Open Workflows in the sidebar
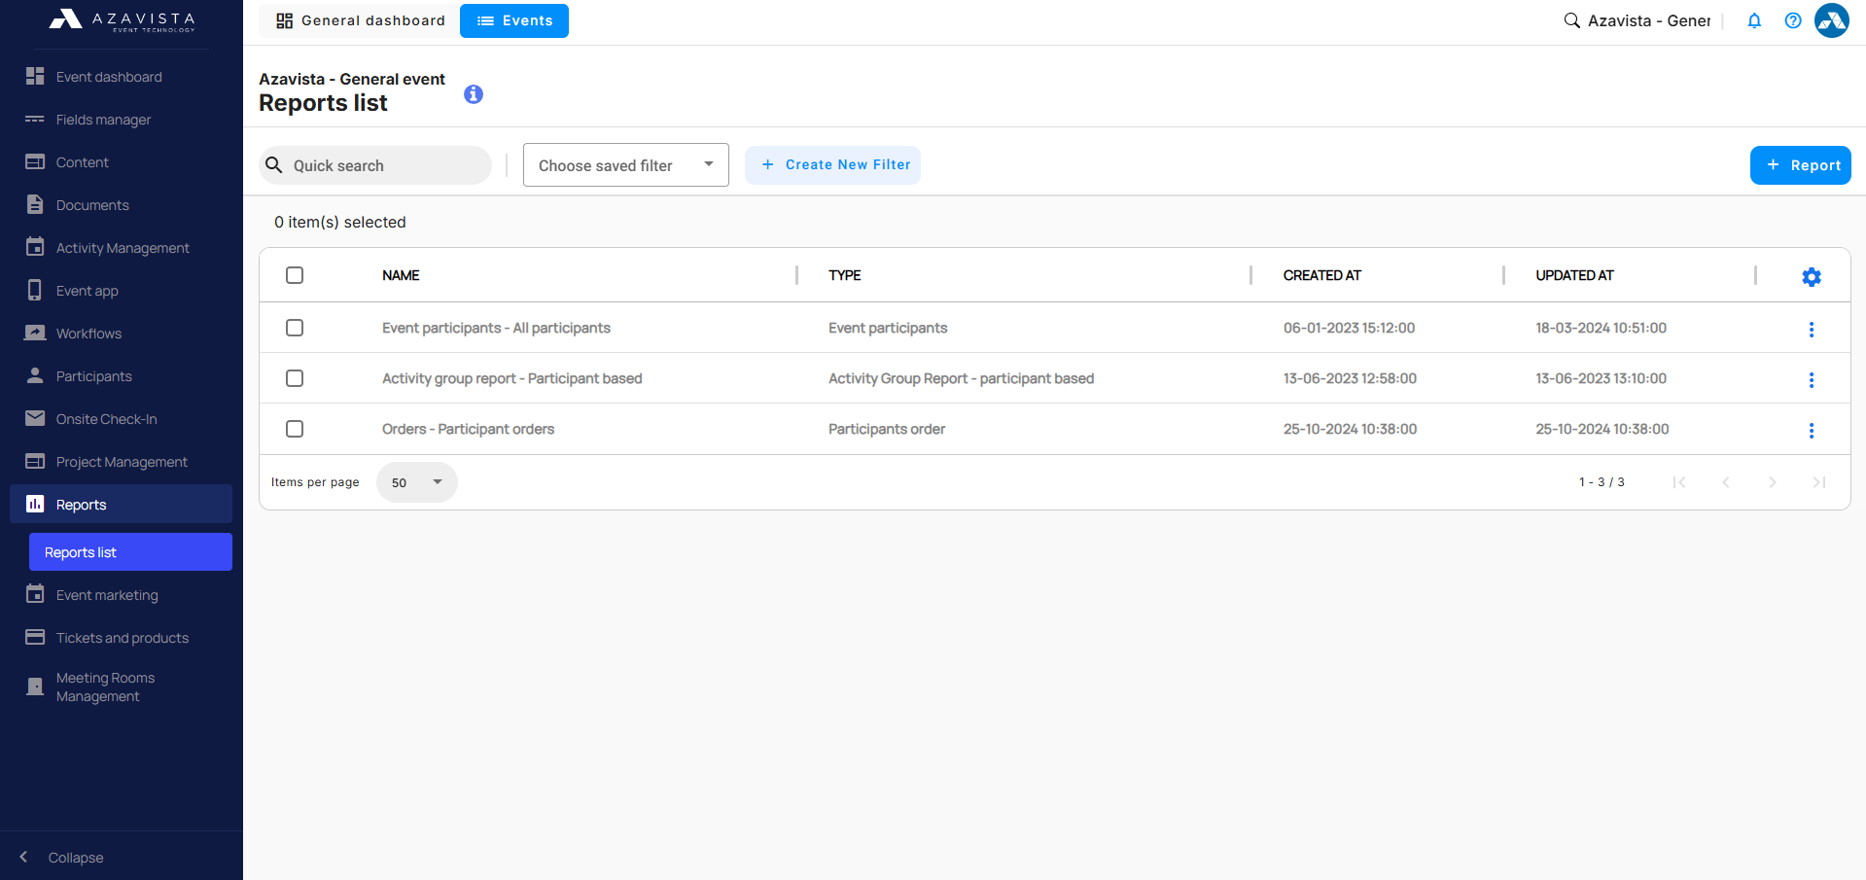The width and height of the screenshot is (1866, 880). [88, 334]
